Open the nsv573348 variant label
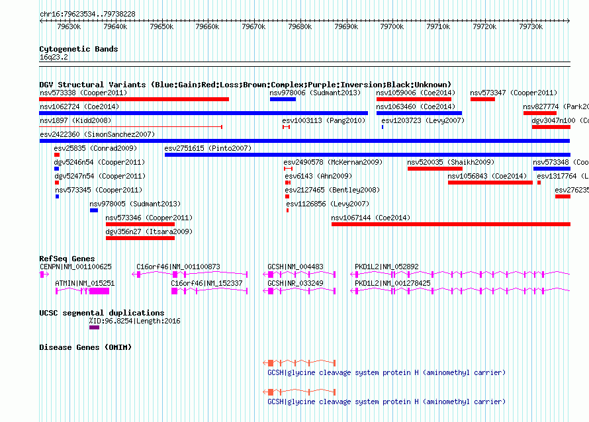 pos(561,162)
